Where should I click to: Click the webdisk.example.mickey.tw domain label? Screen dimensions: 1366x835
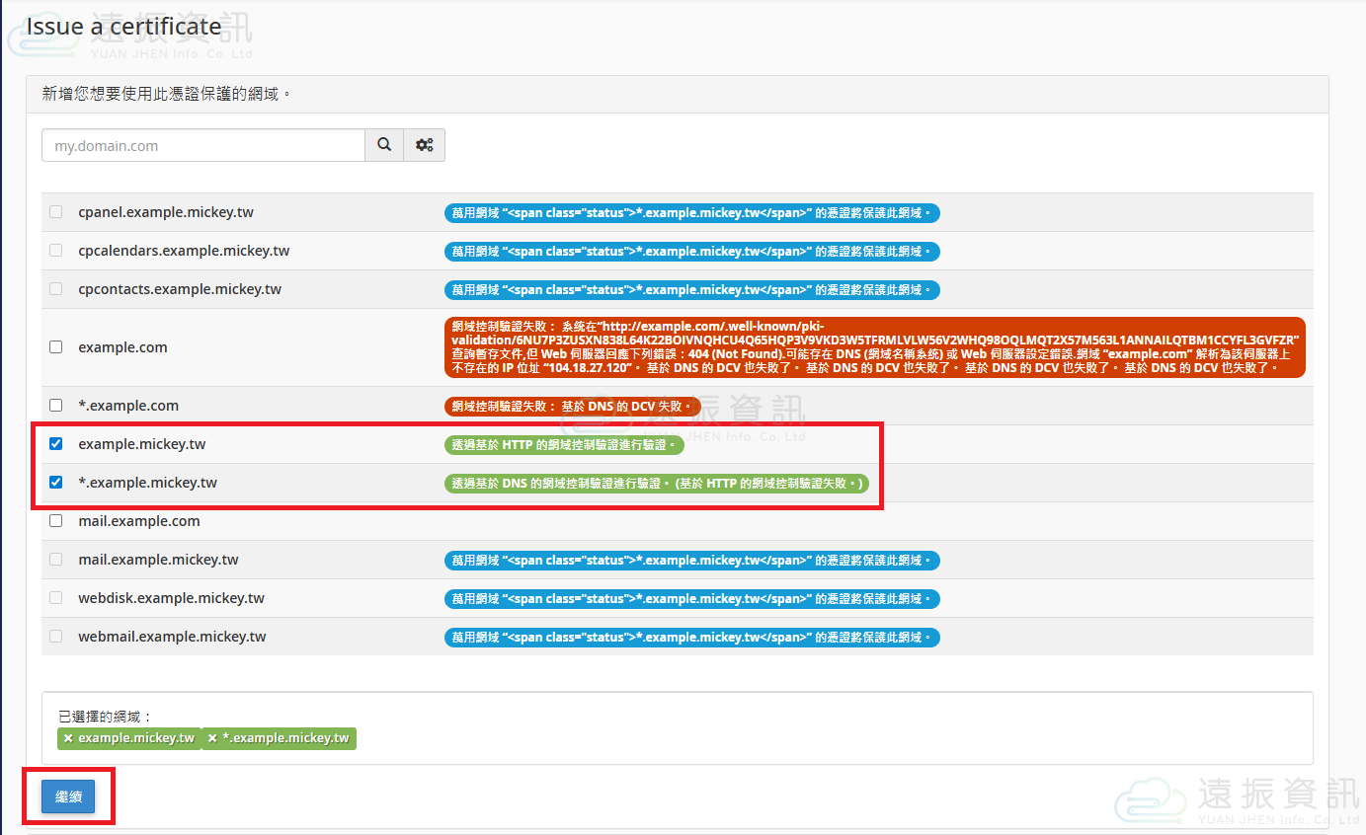point(171,598)
